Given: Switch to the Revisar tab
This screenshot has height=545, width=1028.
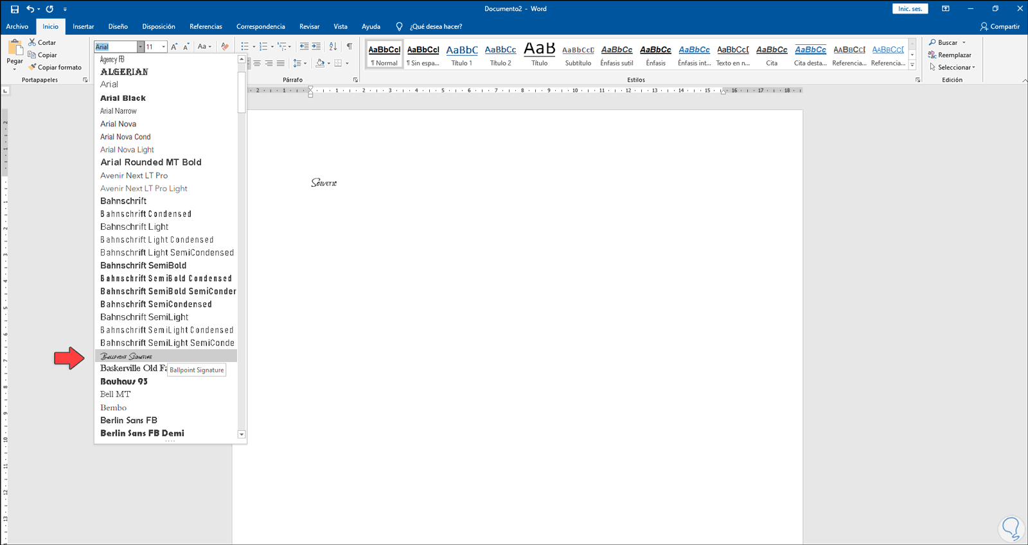Looking at the screenshot, I should click(310, 26).
